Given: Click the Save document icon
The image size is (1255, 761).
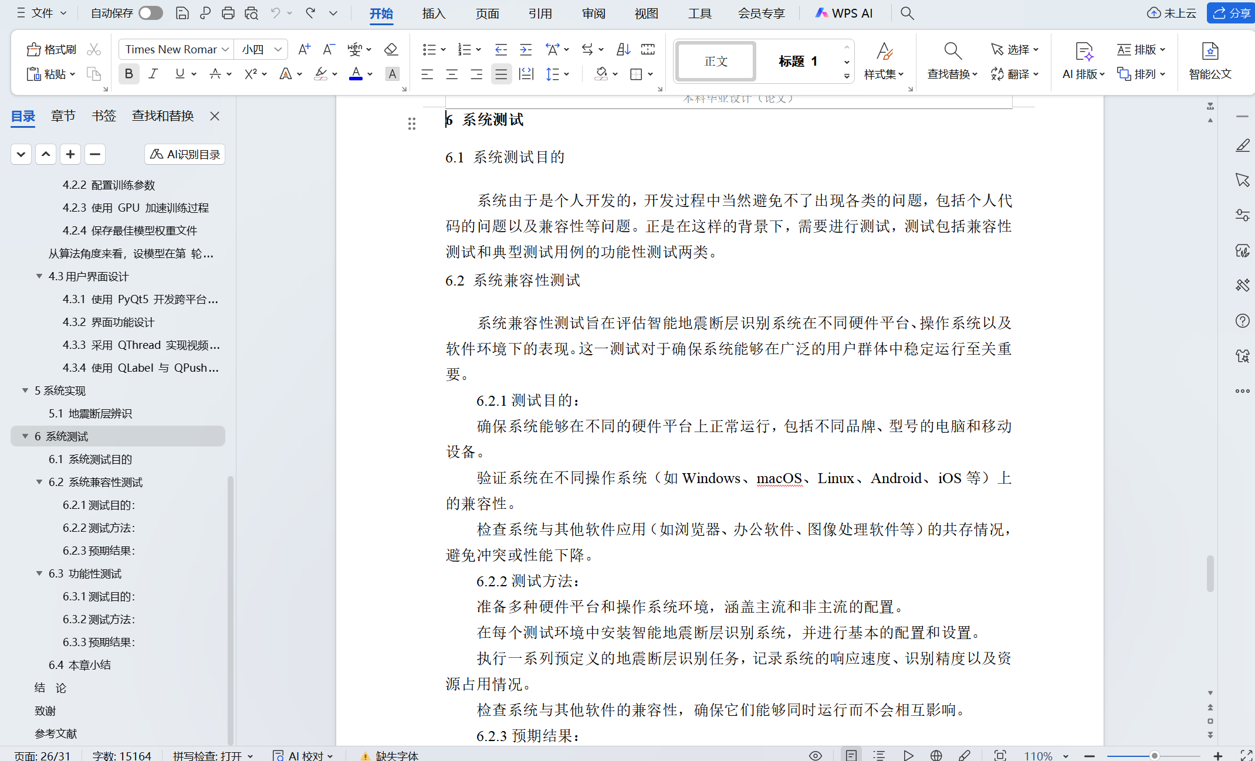Looking at the screenshot, I should coord(182,13).
